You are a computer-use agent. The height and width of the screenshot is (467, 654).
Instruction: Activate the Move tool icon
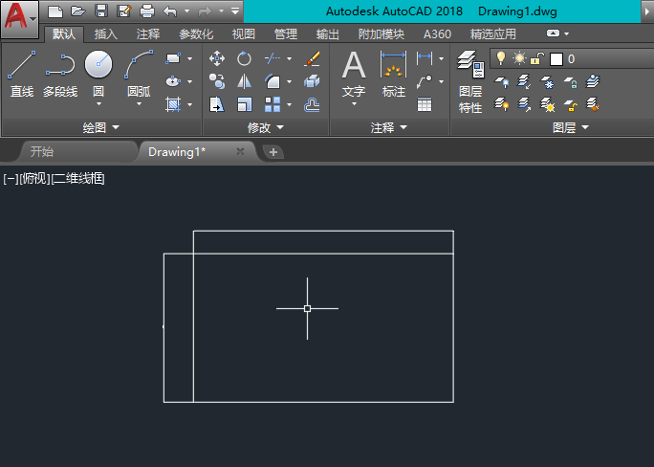click(x=217, y=58)
